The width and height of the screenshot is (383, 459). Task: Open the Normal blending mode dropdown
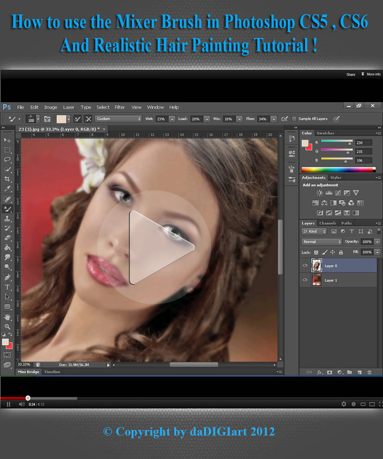(x=322, y=241)
